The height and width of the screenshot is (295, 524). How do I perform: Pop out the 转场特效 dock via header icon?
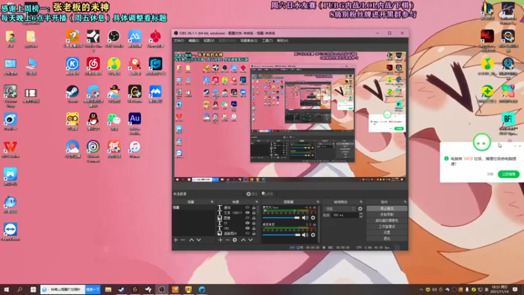pyautogui.click(x=361, y=202)
